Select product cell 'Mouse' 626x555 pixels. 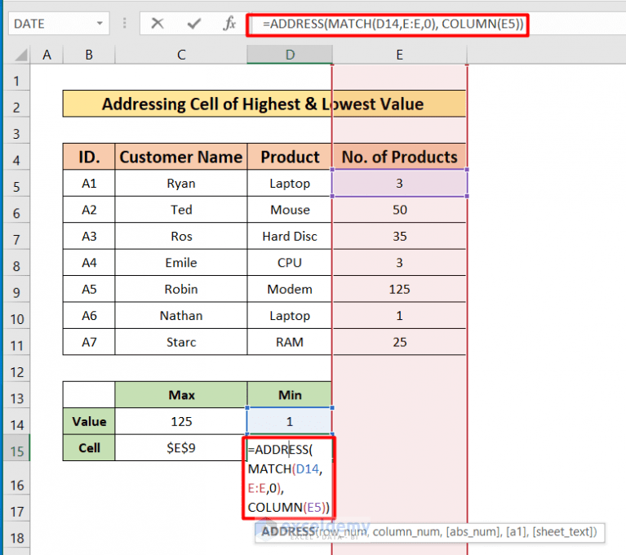pos(290,210)
